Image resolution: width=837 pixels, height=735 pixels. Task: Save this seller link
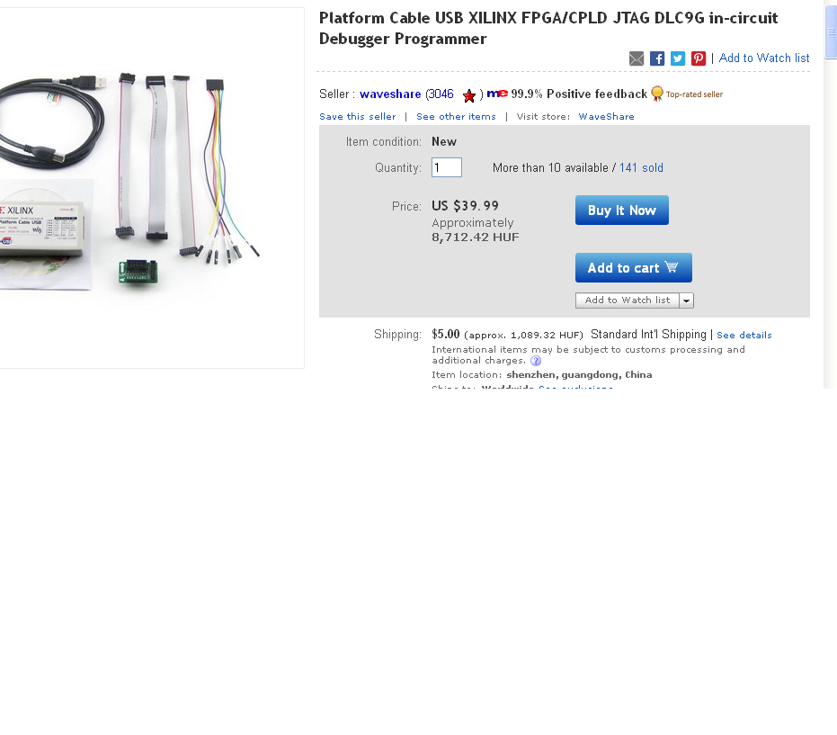(x=358, y=116)
